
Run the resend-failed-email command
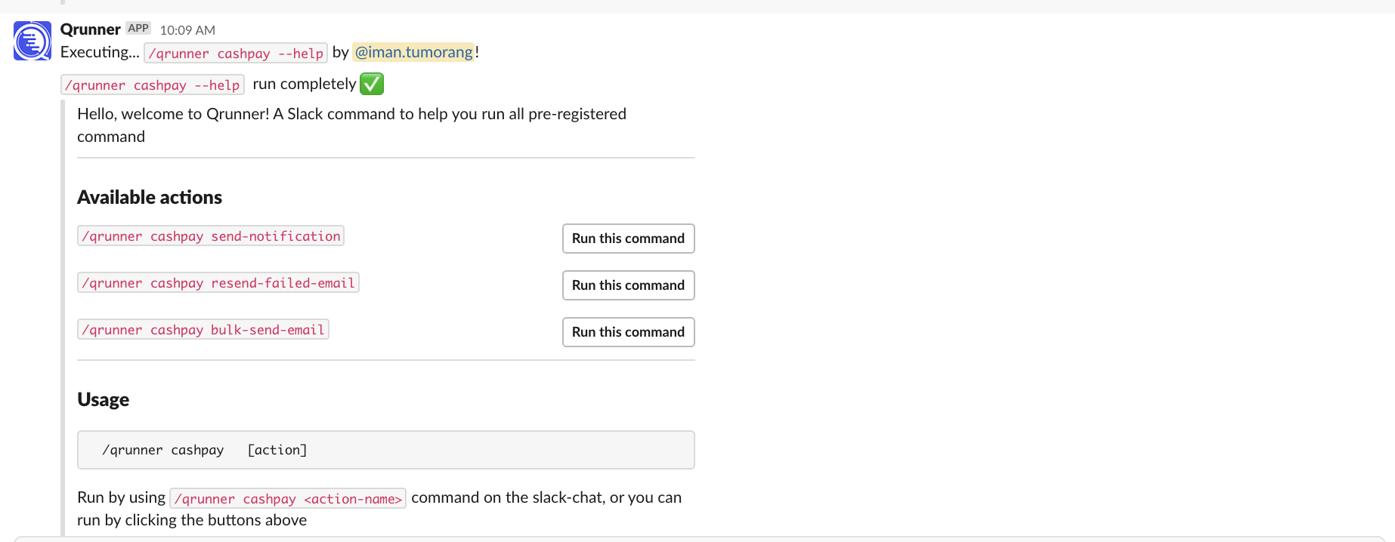(628, 285)
